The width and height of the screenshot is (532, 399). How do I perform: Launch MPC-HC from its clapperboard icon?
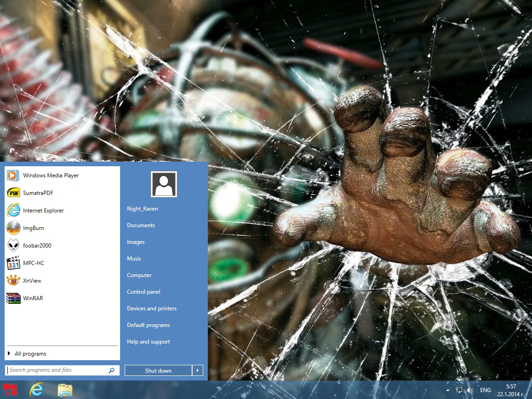(13, 263)
